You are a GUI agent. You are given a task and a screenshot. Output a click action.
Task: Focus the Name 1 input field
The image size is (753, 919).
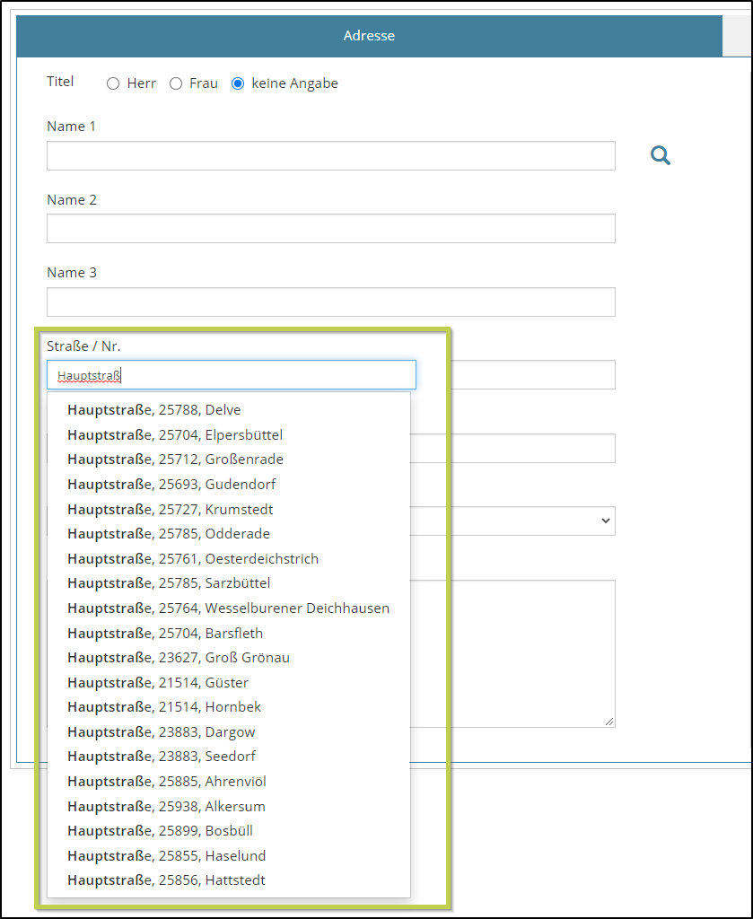330,155
